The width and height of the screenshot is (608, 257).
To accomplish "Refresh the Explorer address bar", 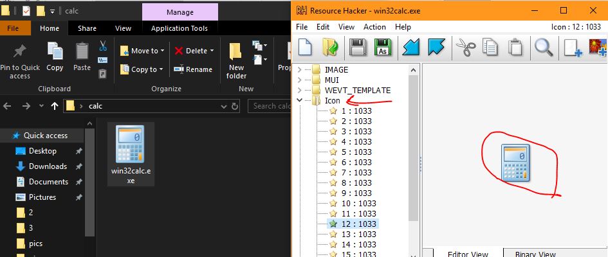I will point(235,106).
